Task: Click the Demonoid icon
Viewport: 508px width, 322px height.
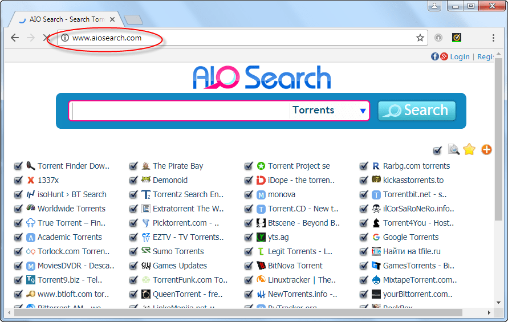Action: (x=146, y=180)
